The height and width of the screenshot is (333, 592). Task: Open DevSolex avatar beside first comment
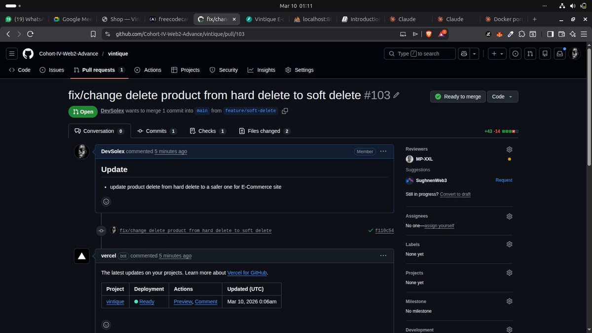(81, 152)
